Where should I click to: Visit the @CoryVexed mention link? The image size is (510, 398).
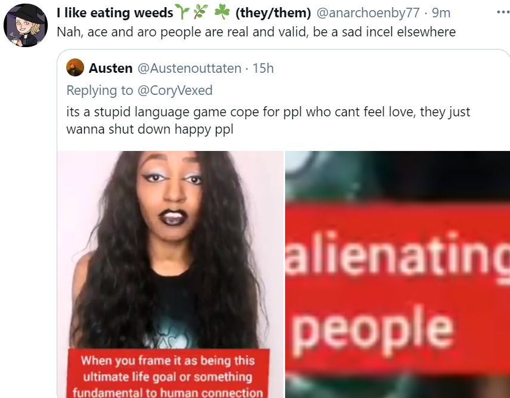coord(175,91)
